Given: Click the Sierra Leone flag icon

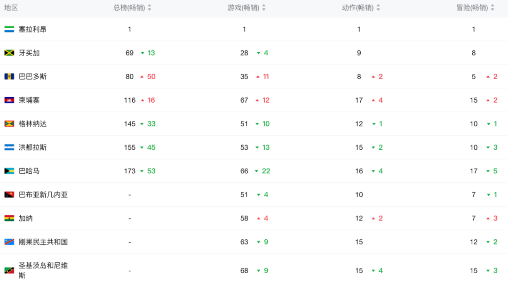Looking at the screenshot, I should pyautogui.click(x=8, y=29).
